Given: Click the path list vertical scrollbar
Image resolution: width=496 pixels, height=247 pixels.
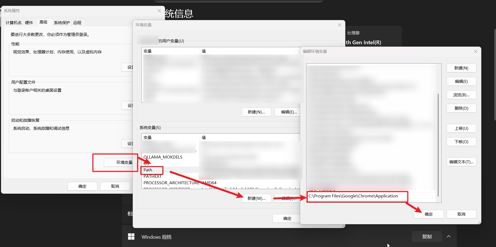Looking at the screenshot, I should [438, 145].
